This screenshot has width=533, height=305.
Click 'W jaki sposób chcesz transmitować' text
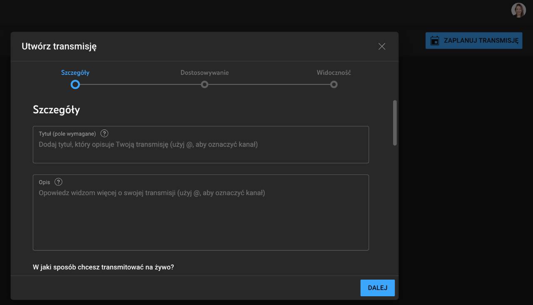103,267
